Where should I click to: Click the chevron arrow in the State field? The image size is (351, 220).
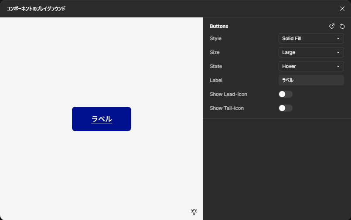(x=338, y=66)
